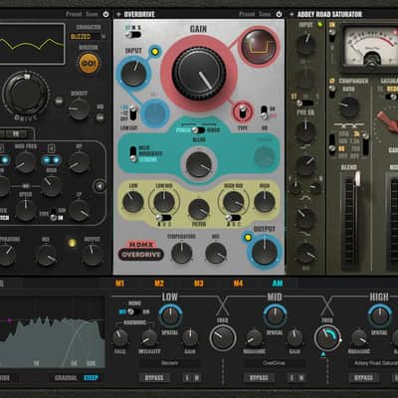Click the red lever on Abbey Road Saturator
398x398 pixels.
(387, 121)
